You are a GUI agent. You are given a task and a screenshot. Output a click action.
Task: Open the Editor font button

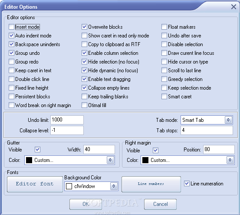pos(35,184)
